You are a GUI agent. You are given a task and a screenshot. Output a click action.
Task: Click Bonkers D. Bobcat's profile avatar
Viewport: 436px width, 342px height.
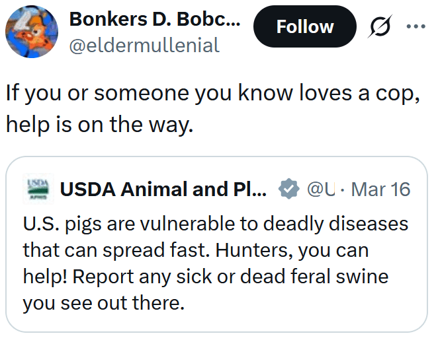pyautogui.click(x=34, y=32)
